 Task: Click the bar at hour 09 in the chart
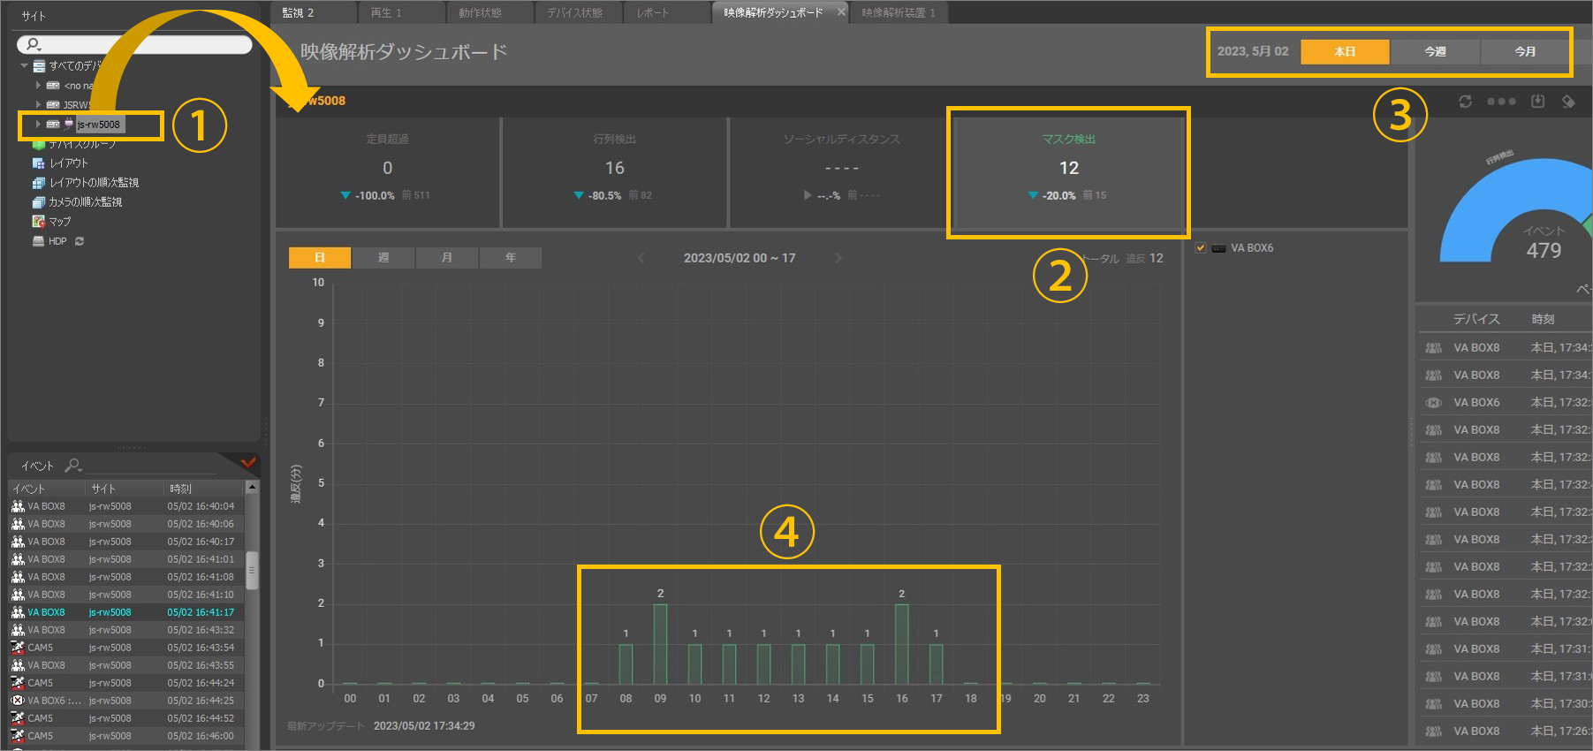(660, 644)
